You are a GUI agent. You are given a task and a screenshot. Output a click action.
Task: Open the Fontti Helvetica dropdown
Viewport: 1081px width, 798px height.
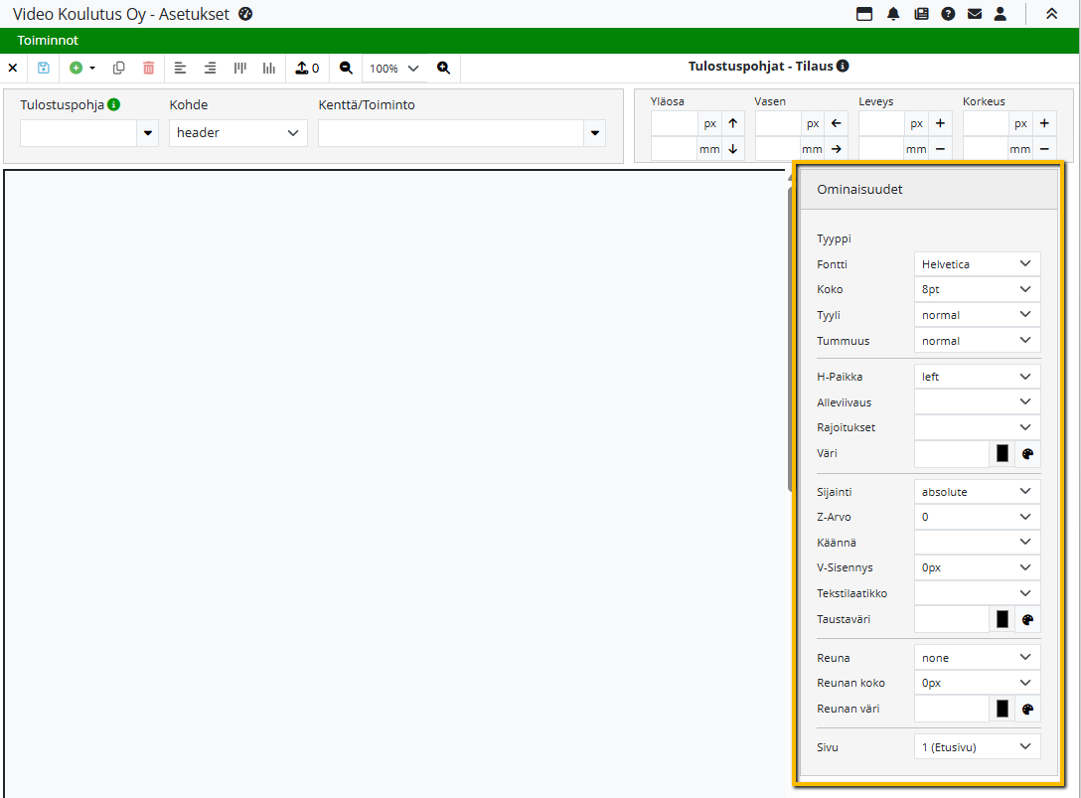[977, 264]
